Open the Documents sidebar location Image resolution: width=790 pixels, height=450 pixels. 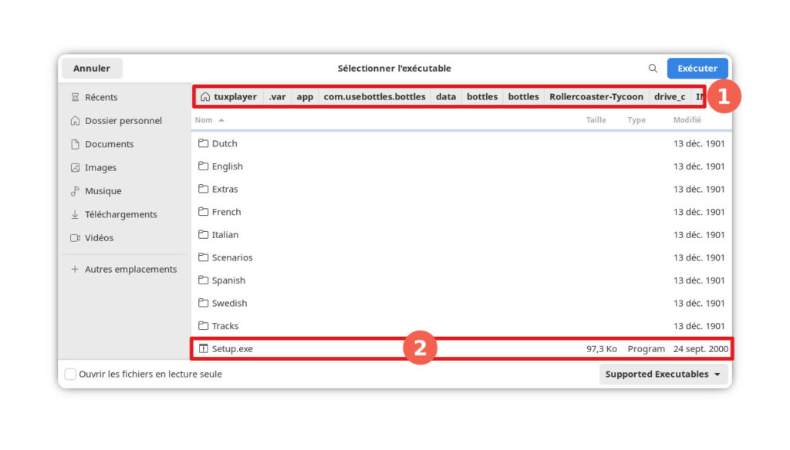click(x=109, y=144)
